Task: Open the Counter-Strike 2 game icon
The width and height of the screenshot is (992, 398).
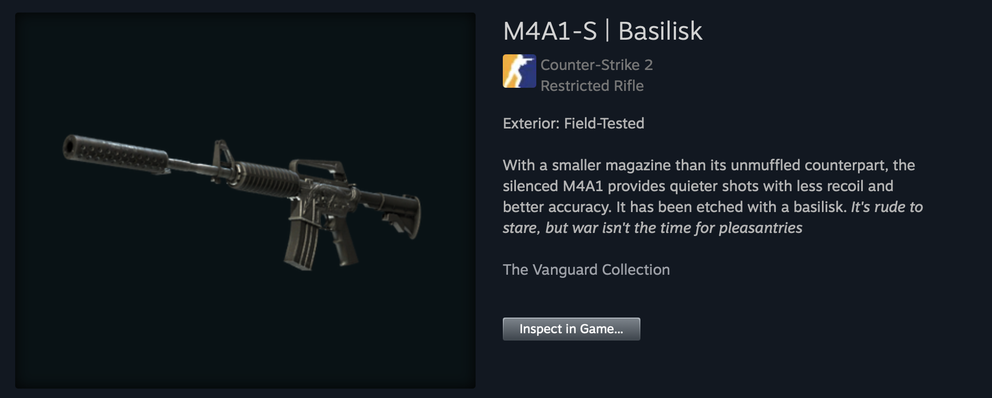Action: click(x=520, y=71)
